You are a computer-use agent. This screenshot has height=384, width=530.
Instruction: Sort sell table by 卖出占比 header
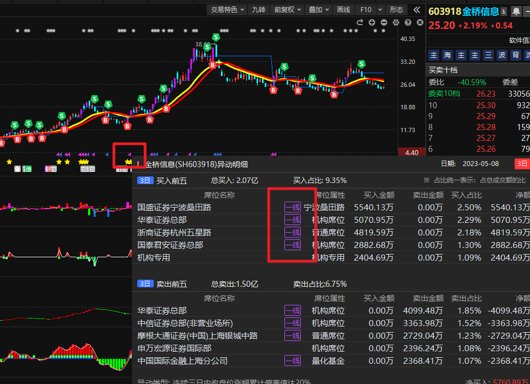click(467, 298)
